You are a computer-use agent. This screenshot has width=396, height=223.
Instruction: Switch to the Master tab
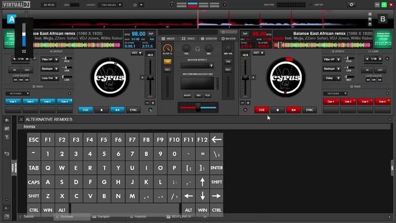(x=228, y=38)
